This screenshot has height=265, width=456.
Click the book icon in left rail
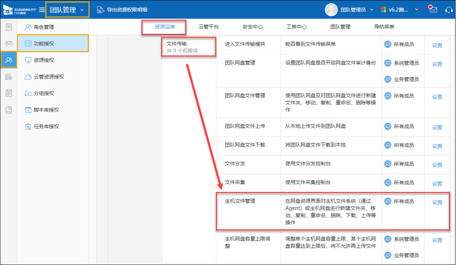(9, 110)
